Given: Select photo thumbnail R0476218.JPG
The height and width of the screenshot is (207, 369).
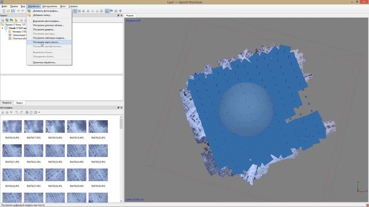Looking at the screenshot, I should 55,126.
